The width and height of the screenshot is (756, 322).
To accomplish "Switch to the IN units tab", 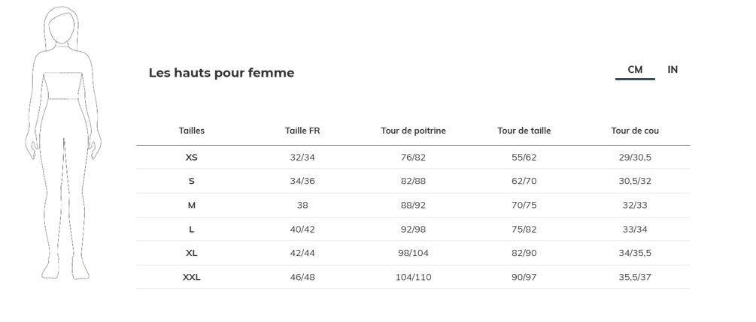I will point(673,70).
